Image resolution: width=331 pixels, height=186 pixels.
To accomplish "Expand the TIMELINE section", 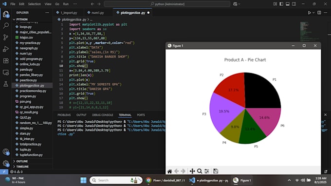I will pyautogui.click(x=22, y=167).
